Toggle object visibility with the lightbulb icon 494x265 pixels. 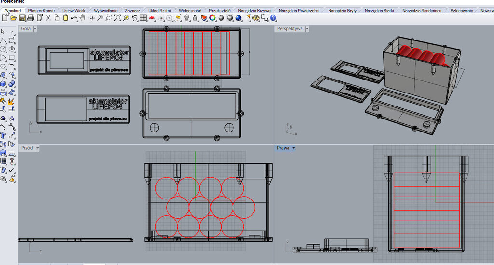pyautogui.click(x=187, y=18)
